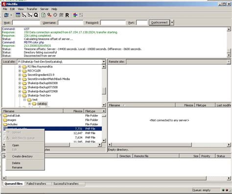Viewport: 232px width, 194px height.
Task: Open the Help menu
Action: [x=54, y=9]
